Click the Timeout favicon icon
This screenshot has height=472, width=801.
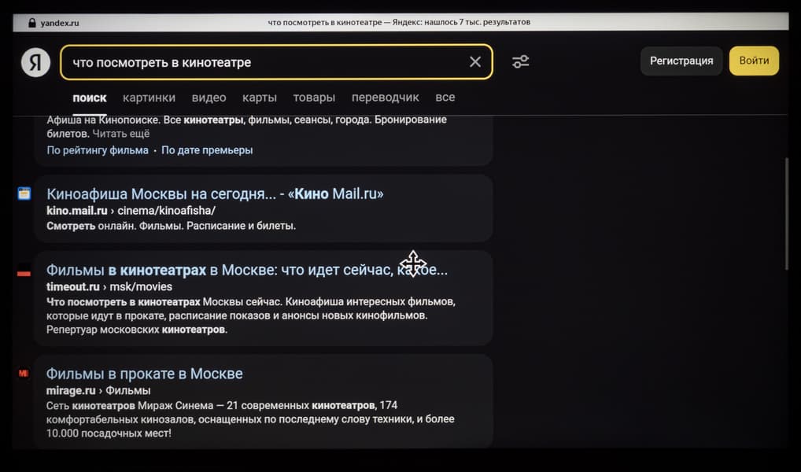(x=24, y=271)
